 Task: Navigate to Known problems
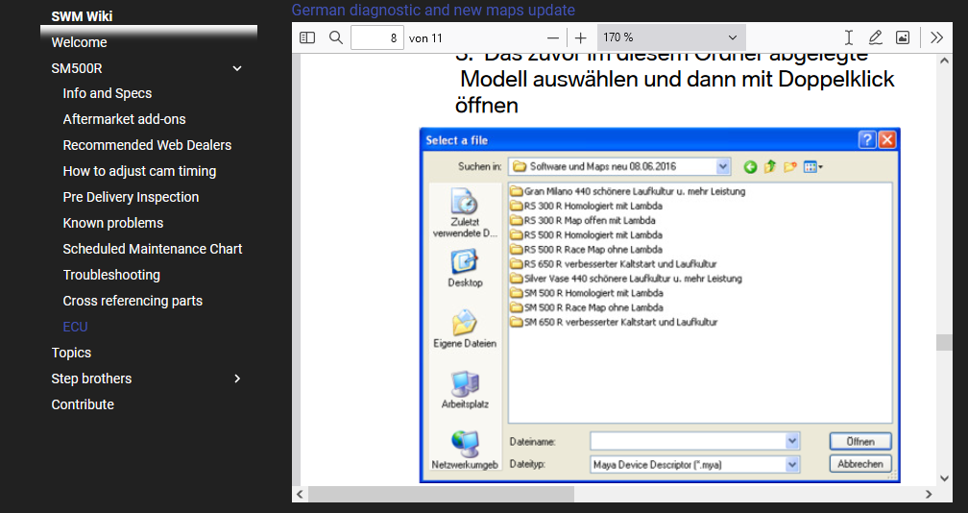tap(112, 223)
